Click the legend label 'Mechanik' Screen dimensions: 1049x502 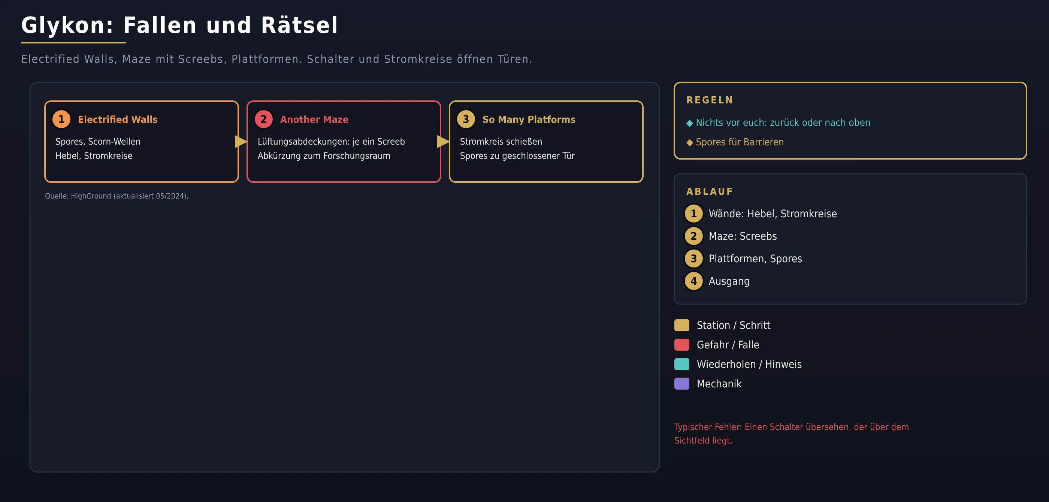click(x=719, y=384)
